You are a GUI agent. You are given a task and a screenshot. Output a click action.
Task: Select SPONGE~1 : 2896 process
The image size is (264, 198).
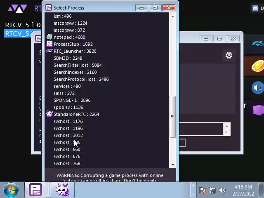[x=72, y=100]
